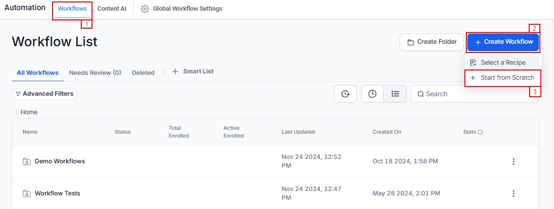Click the Workflow Tests folder icon
The image size is (554, 209).
(27, 193)
